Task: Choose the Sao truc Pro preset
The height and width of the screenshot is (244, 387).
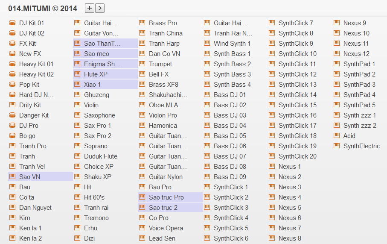Action: [x=166, y=197]
